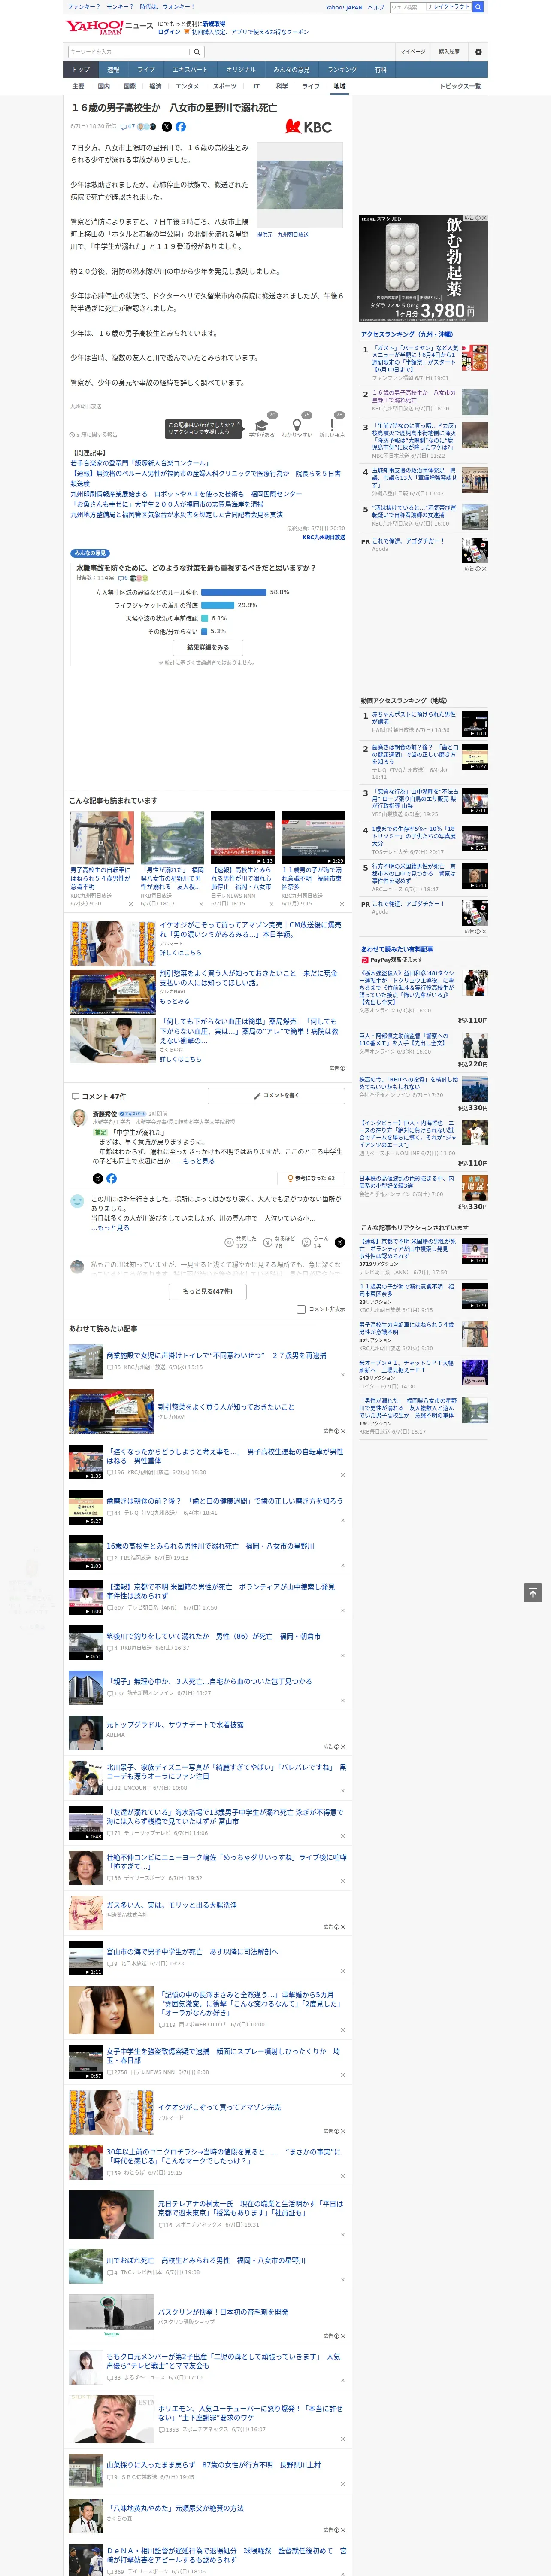Click the ログイン link in the header
551x2576 pixels.
coord(169,32)
